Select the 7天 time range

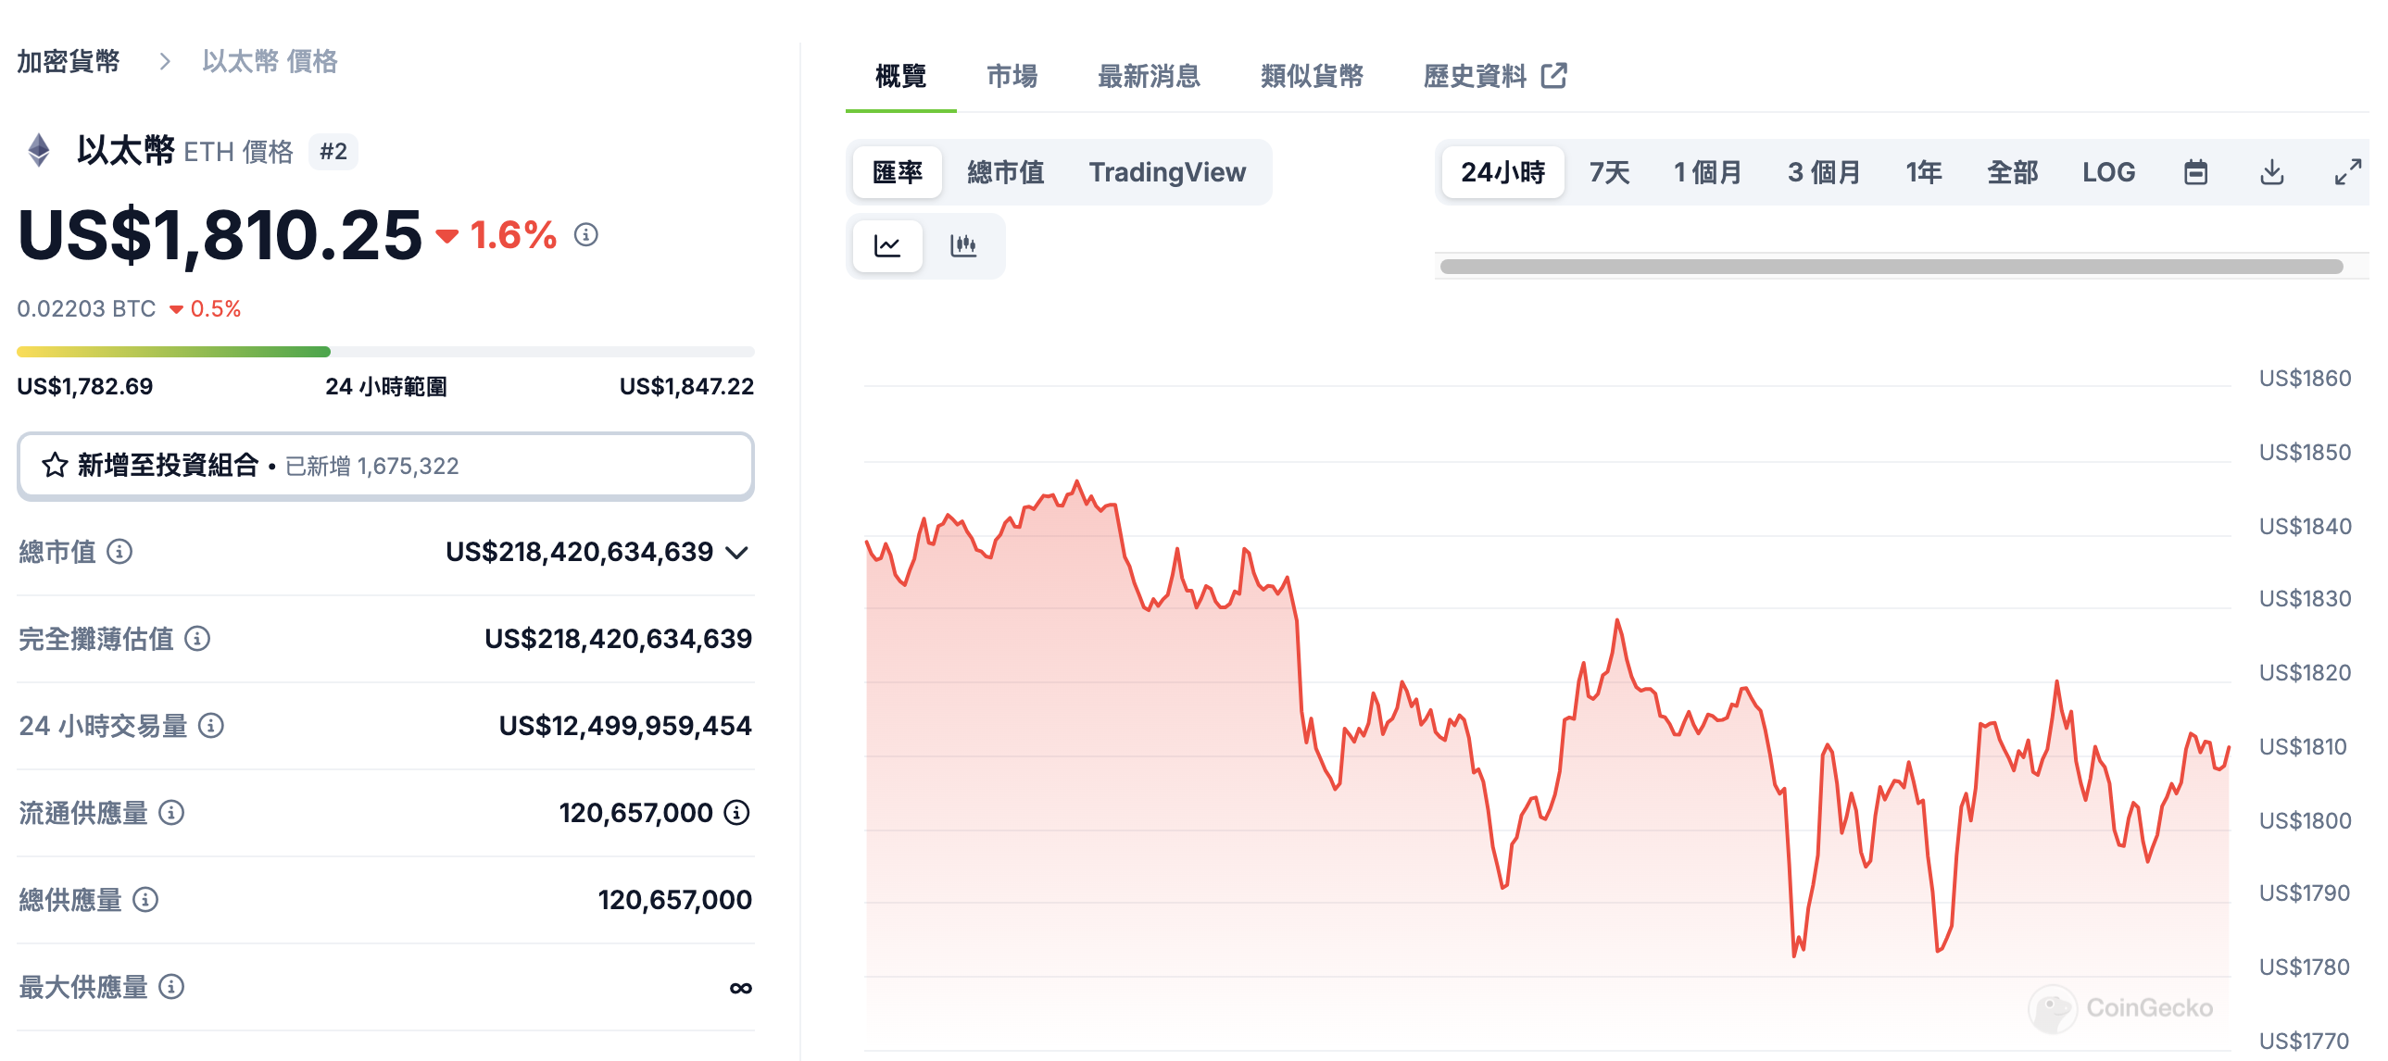coord(1609,172)
